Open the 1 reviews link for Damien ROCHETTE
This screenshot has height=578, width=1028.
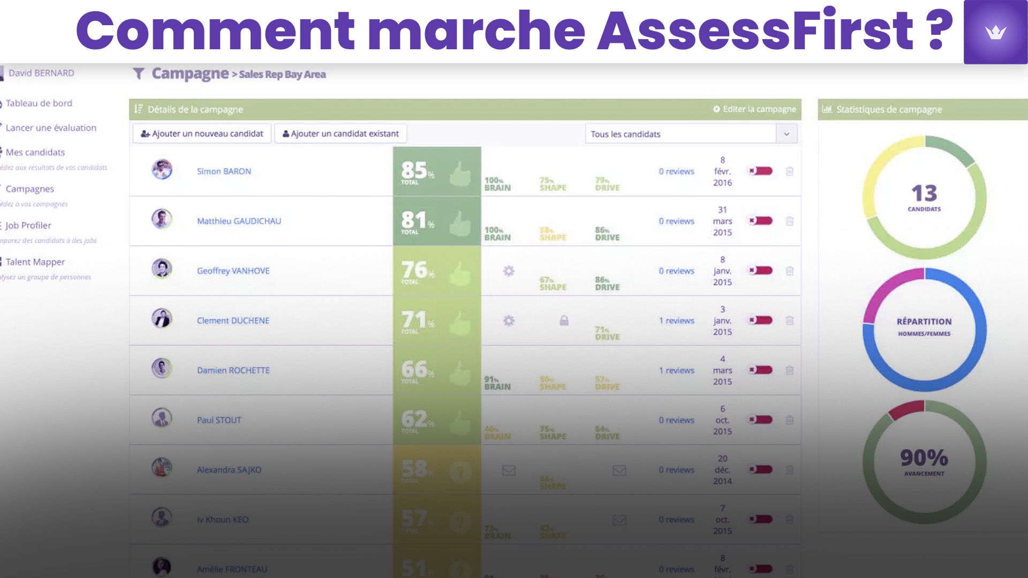coord(676,370)
